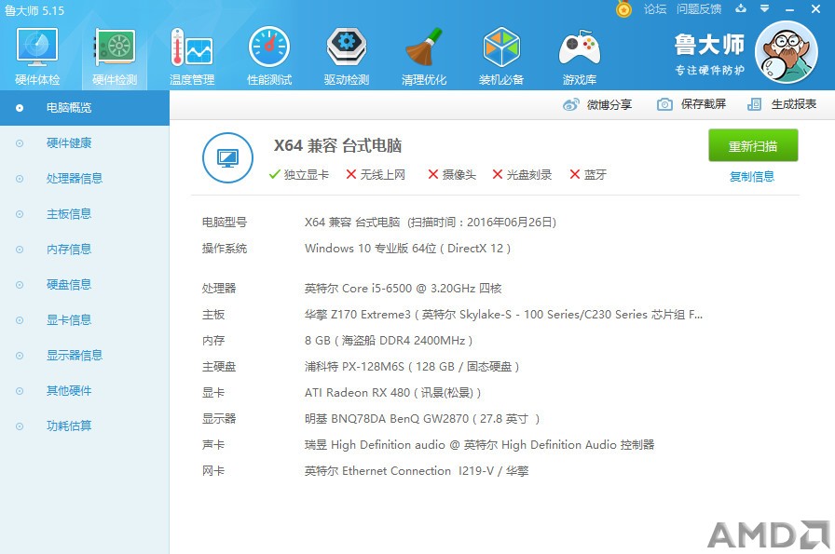
Task: Select 硬件检测 hardware detection icon
Action: point(115,47)
